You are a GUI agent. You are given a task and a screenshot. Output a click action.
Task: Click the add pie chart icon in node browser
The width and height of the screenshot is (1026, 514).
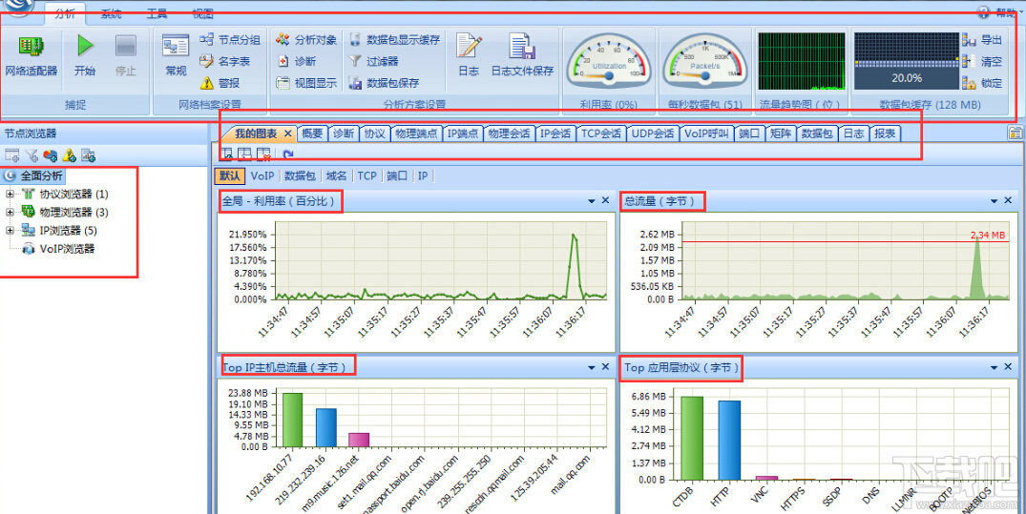tap(51, 155)
